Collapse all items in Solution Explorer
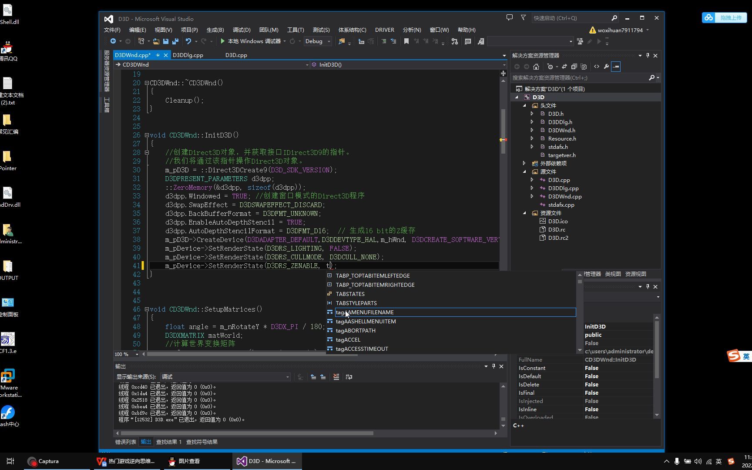Viewport: 752px width, 470px height. (574, 67)
